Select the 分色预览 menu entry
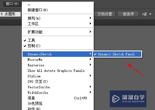The width and height of the screenshot is (155, 110). [x=58, y=104]
